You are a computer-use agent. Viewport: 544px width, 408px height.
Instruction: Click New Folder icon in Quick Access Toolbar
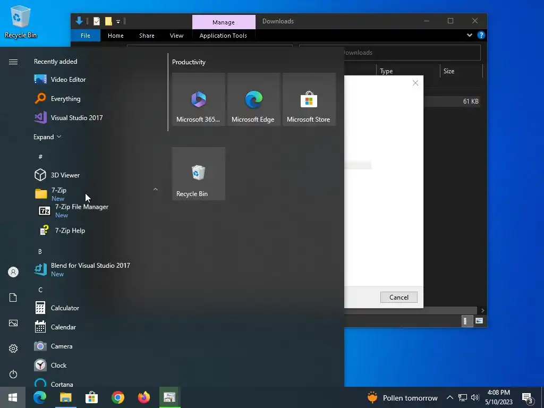[x=108, y=21]
